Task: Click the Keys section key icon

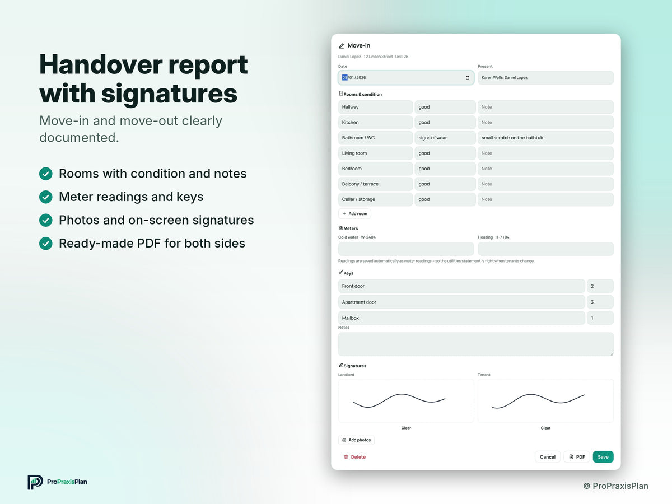Action: tap(340, 272)
